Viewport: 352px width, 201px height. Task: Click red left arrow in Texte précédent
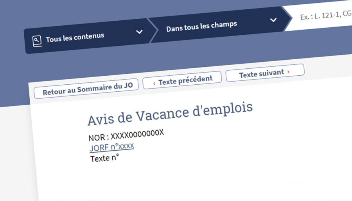(154, 84)
